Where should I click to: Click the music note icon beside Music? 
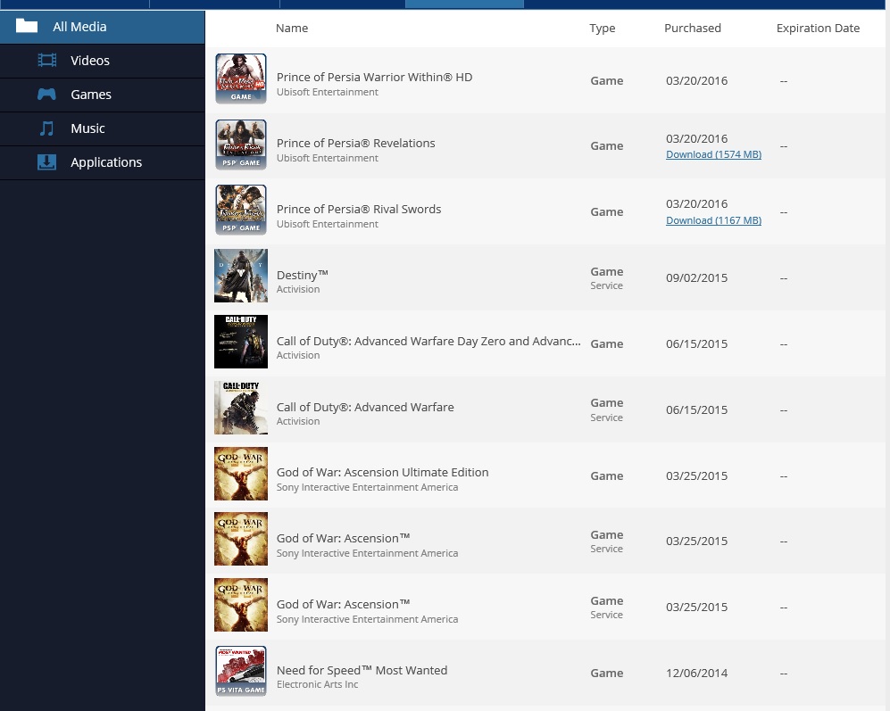(x=46, y=128)
